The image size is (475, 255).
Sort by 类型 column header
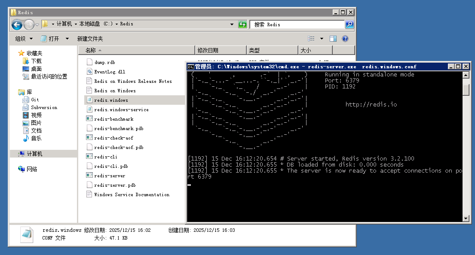[x=273, y=50]
